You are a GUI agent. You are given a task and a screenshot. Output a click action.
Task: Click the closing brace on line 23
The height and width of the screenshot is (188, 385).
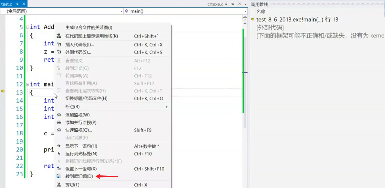coord(32,174)
